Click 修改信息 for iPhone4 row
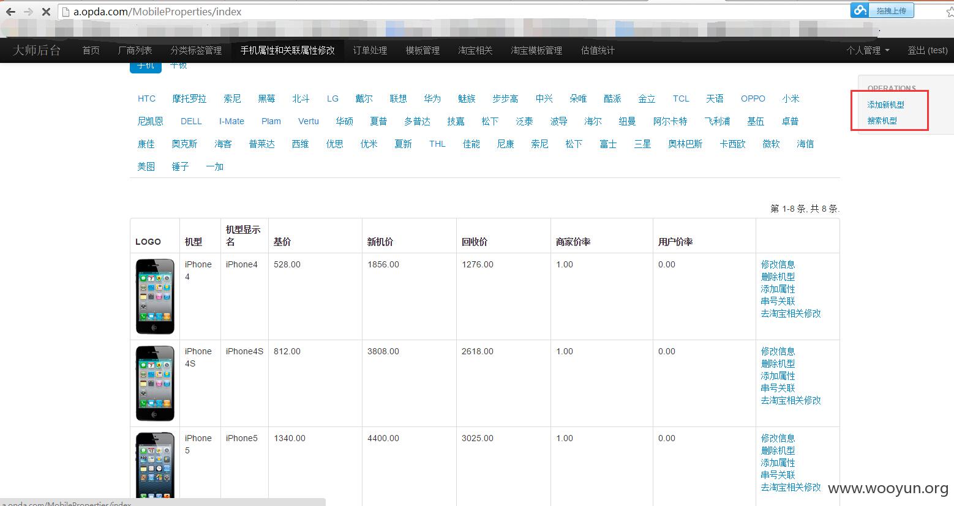Screen dimensions: 954x506 pos(778,264)
